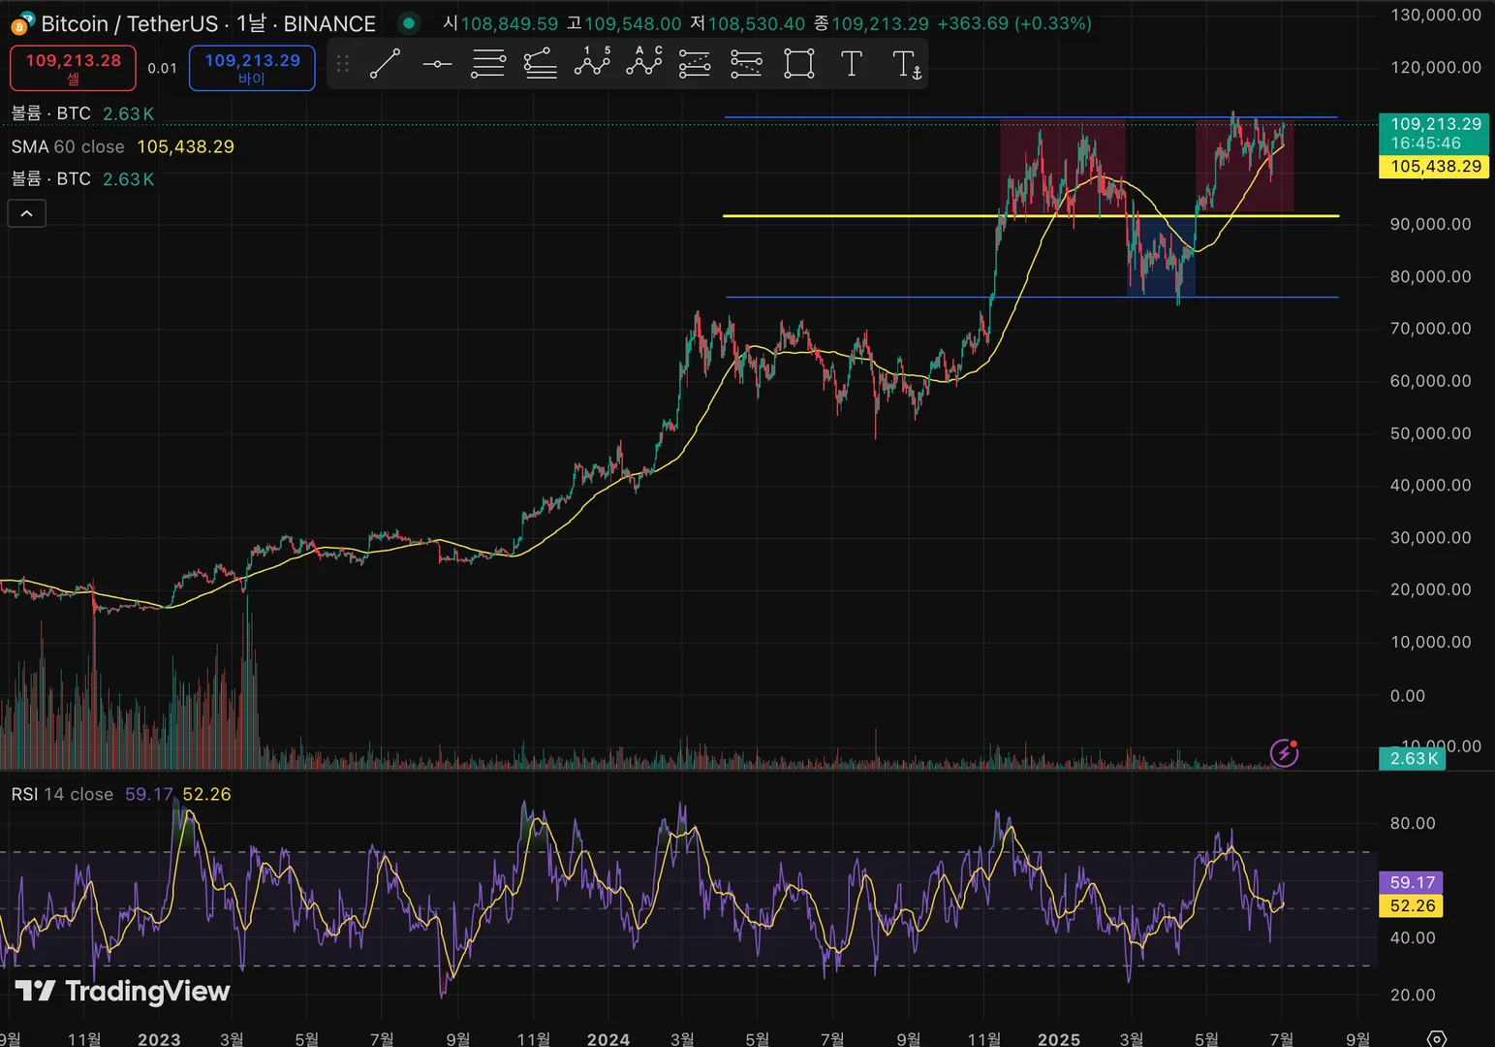
Task: Select the horizontal line drawing tool
Action: [437, 65]
